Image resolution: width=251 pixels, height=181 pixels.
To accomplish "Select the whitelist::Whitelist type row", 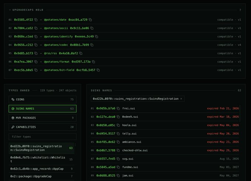I will (x=41, y=159).
